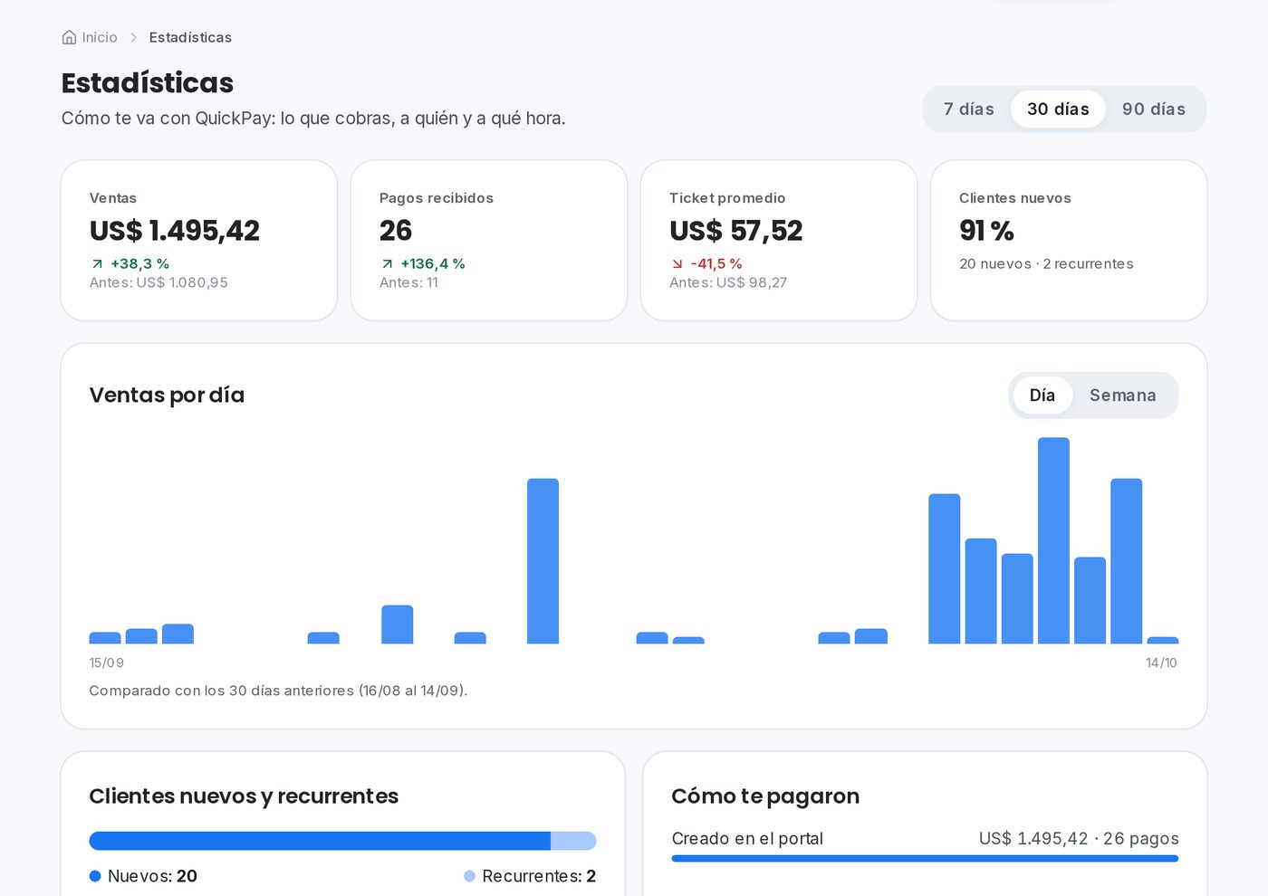This screenshot has height=896, width=1268.
Task: Click the 'Cómo te pagaron' heading
Action: pyautogui.click(x=765, y=796)
